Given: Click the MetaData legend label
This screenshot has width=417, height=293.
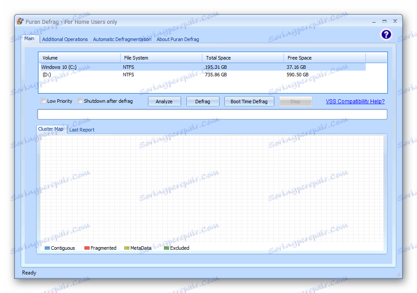Looking at the screenshot, I should (140, 248).
